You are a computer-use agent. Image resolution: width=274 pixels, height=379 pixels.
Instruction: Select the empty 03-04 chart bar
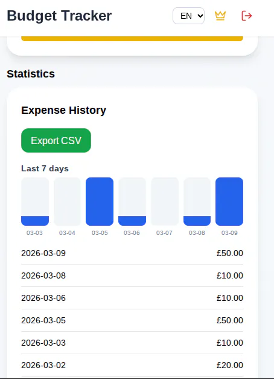pyautogui.click(x=67, y=202)
